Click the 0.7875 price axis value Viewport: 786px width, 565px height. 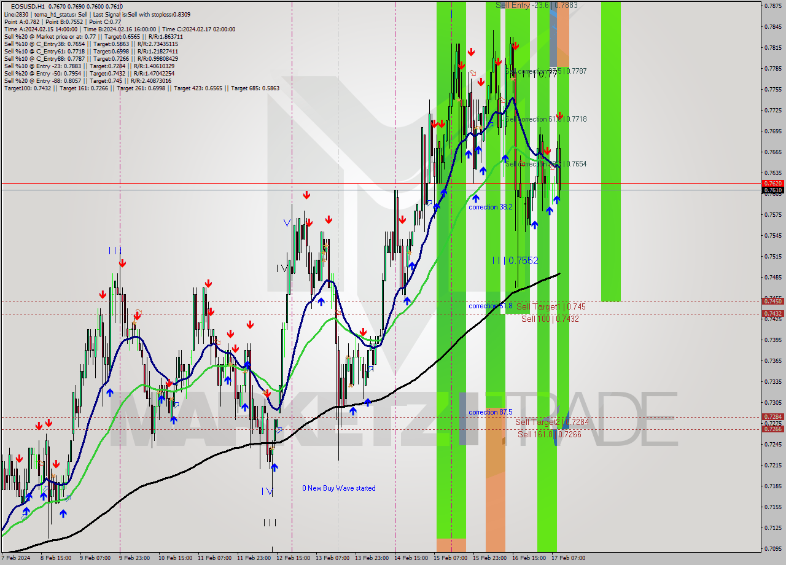(x=772, y=6)
